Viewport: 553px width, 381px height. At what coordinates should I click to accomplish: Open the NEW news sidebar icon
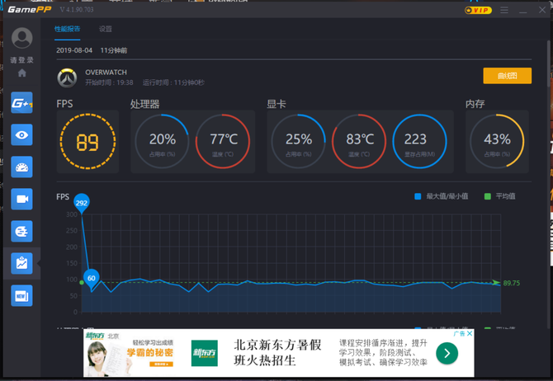coord(21,295)
